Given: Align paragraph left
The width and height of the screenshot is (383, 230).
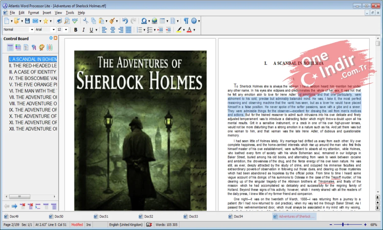Looking at the screenshot, I should 105,30.
